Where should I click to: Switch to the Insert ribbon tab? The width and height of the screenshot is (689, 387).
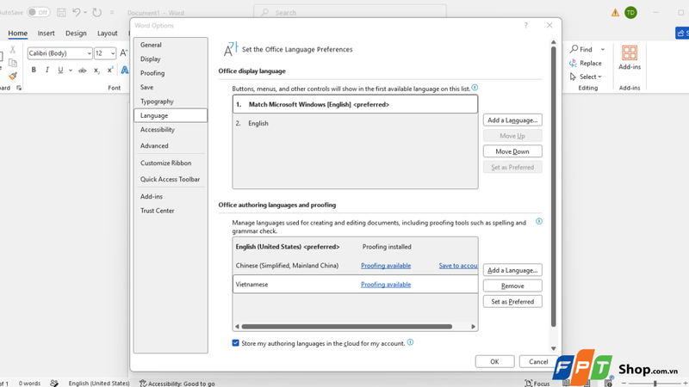47,34
